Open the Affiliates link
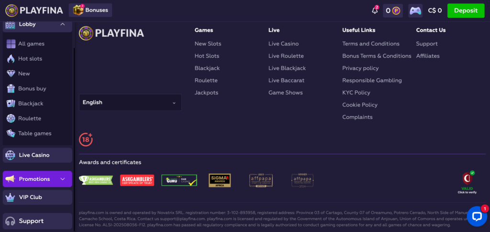Viewport: 490px width, 232px height. 427,56
